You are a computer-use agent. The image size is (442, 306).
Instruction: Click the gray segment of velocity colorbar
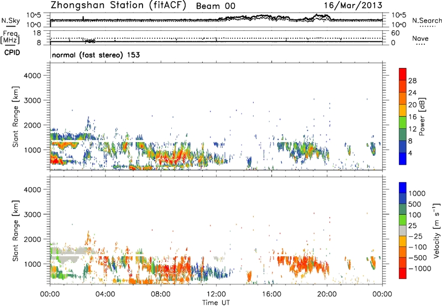coord(403,230)
